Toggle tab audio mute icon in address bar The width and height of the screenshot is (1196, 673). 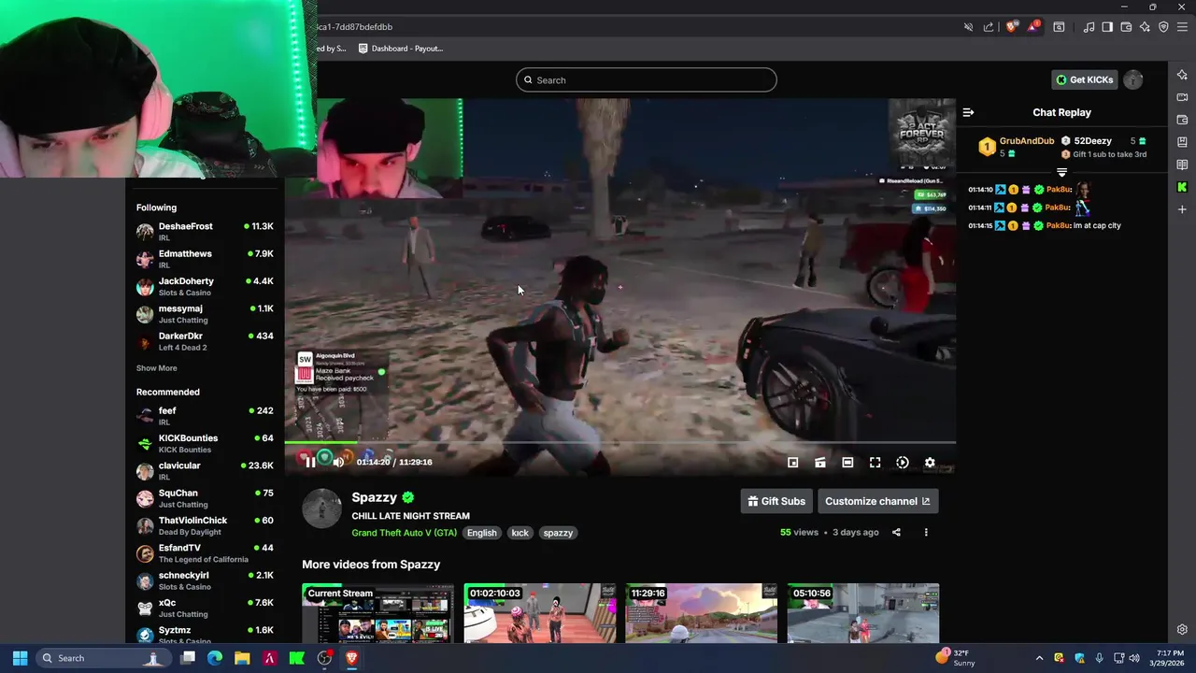pyautogui.click(x=968, y=27)
